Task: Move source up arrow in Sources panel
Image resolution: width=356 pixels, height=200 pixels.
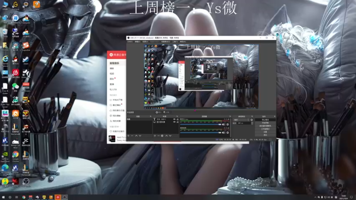Action: [166, 136]
